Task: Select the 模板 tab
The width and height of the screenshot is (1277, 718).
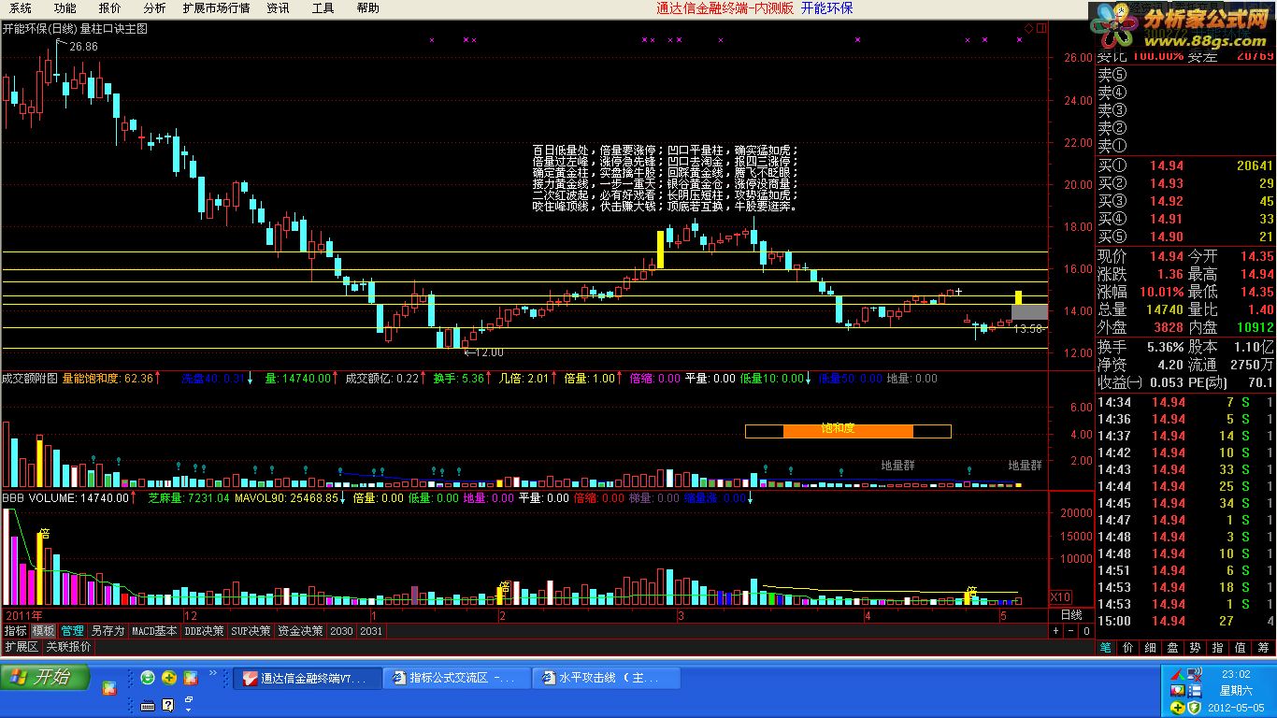Action: click(43, 631)
